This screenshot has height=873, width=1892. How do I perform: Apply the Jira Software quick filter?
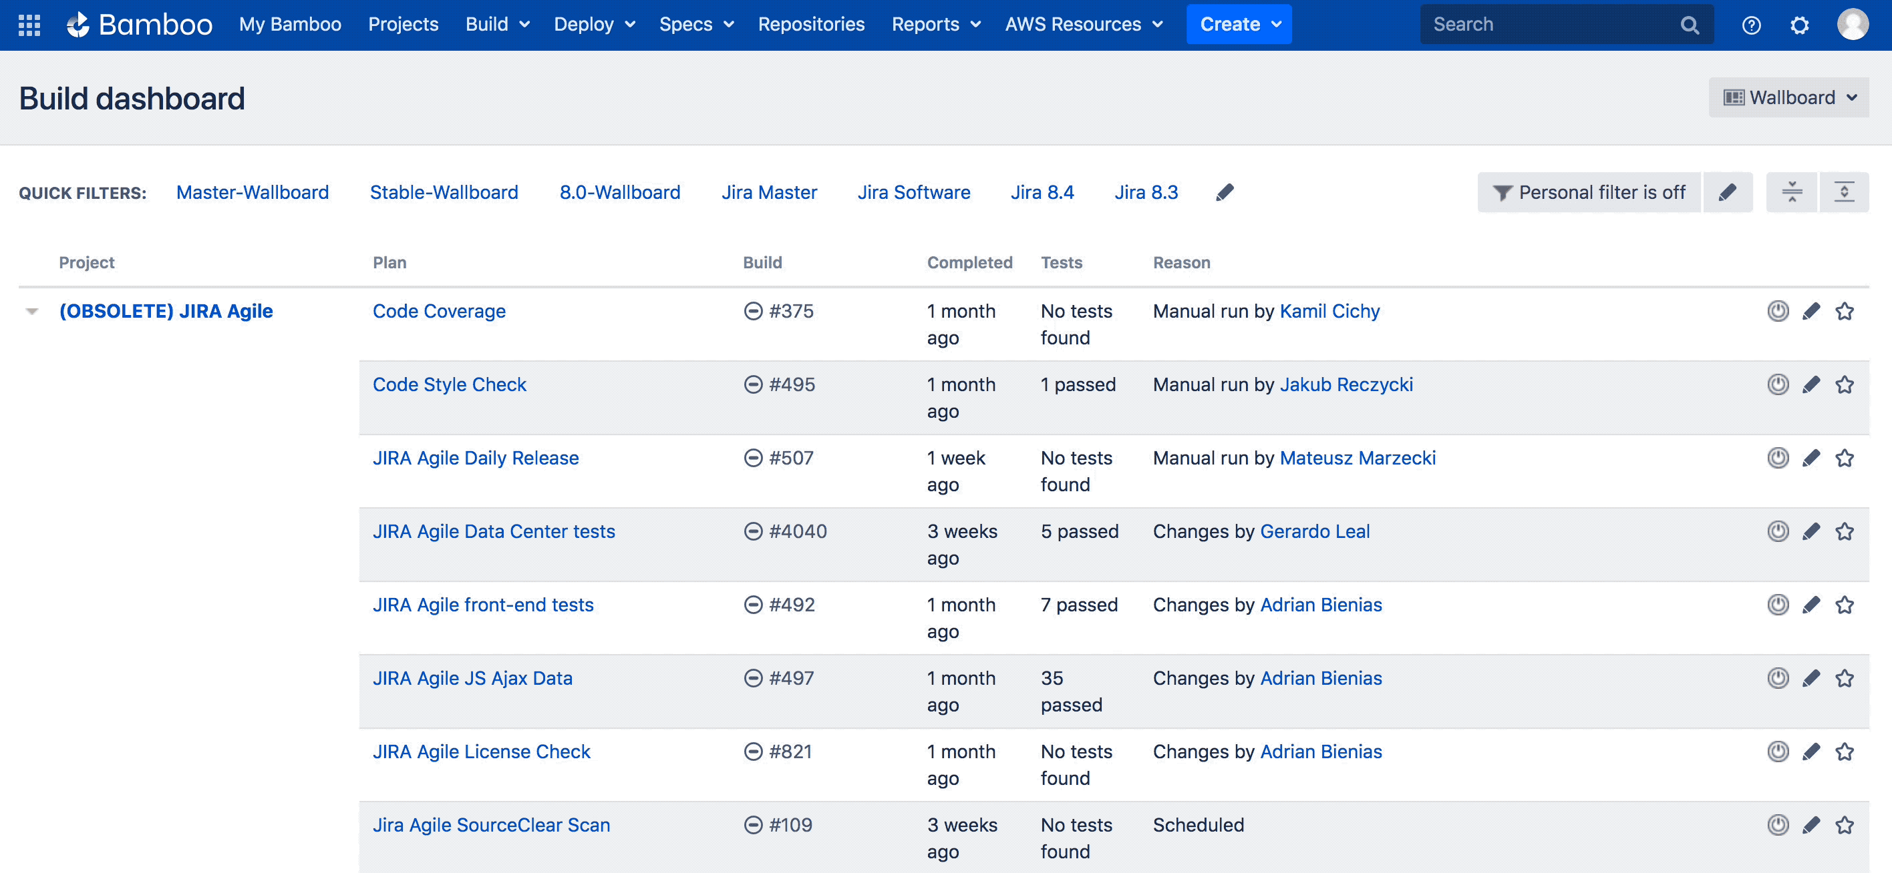914,192
